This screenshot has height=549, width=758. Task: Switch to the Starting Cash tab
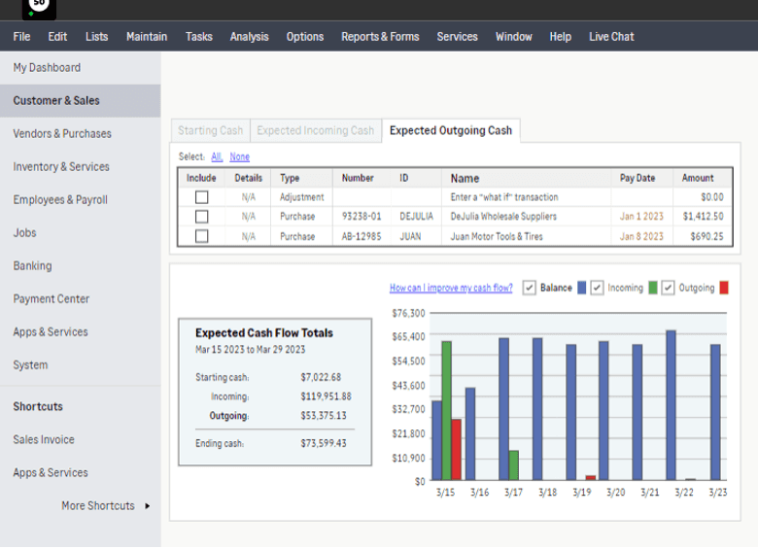[x=210, y=131]
